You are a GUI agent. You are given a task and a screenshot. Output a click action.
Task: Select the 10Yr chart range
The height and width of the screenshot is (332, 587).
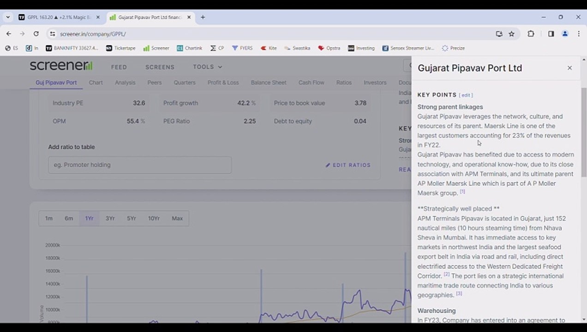(154, 218)
